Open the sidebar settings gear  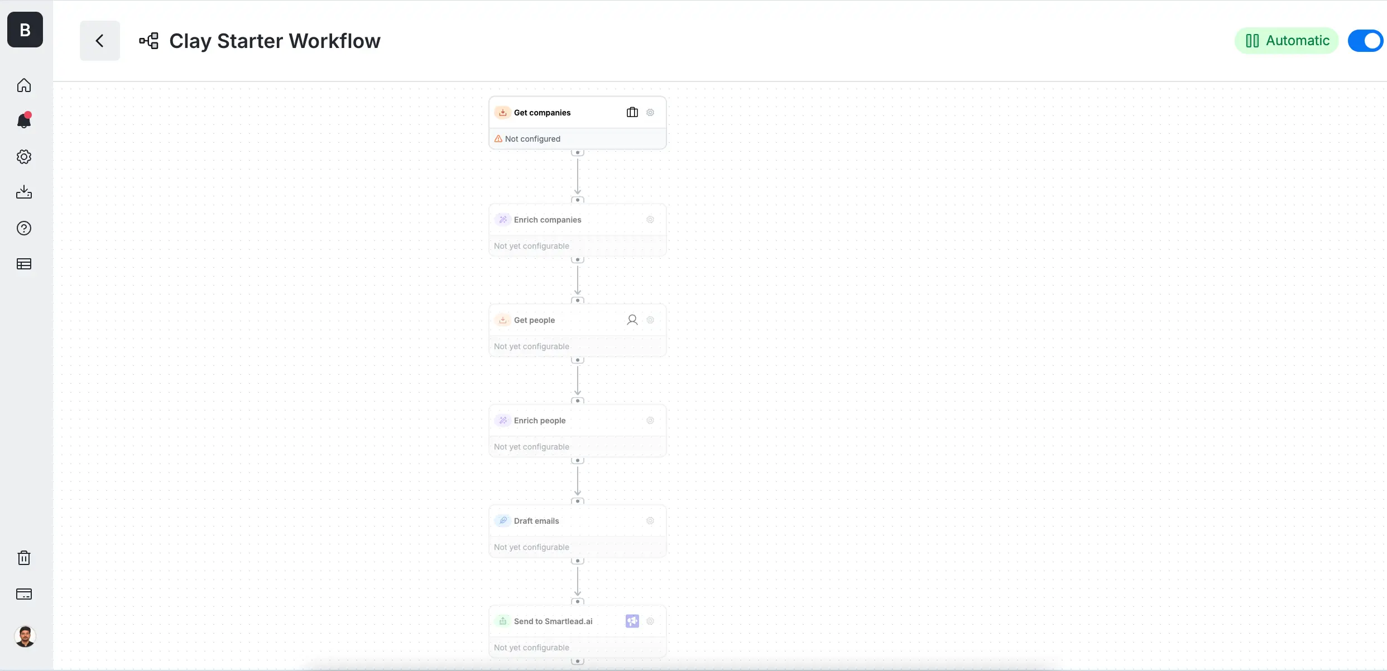tap(24, 157)
